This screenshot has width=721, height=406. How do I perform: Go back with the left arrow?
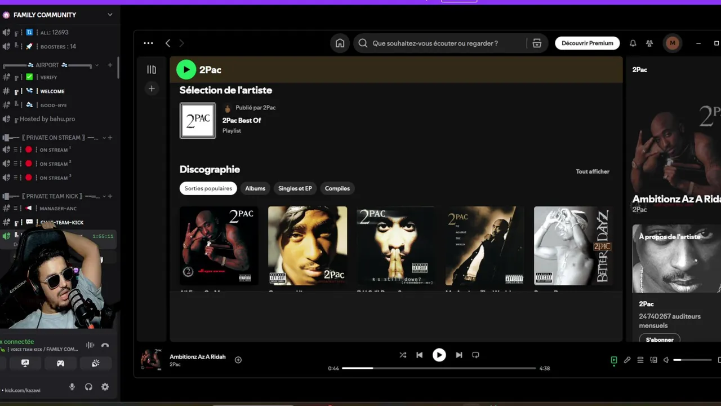(x=168, y=43)
